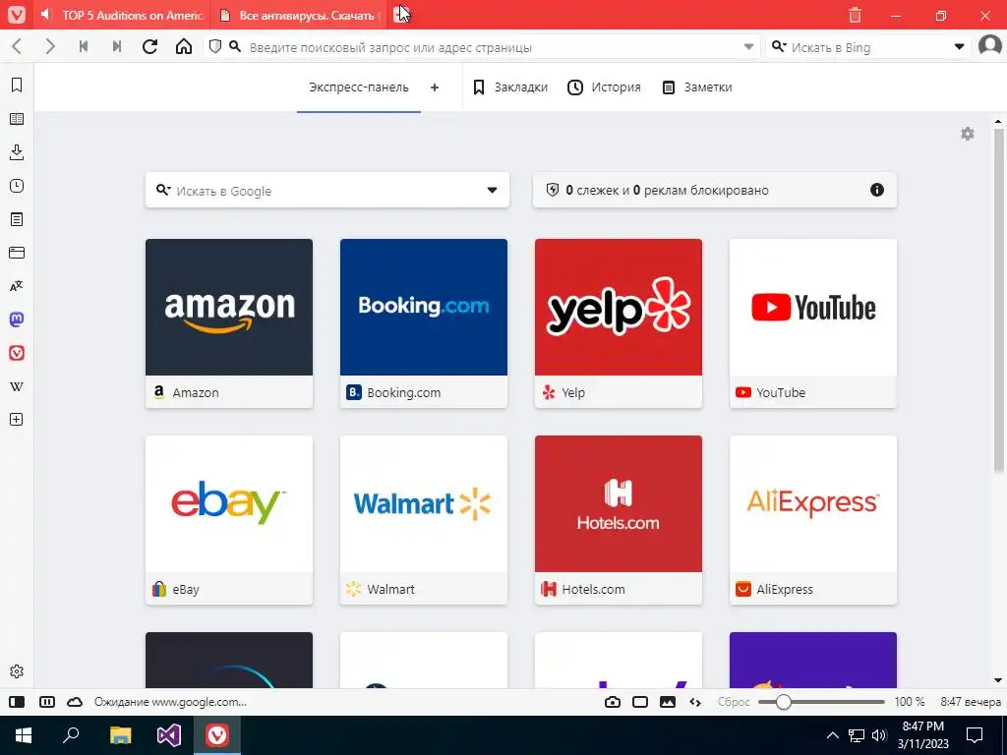Open the Notes panel in sidebar

click(x=17, y=219)
